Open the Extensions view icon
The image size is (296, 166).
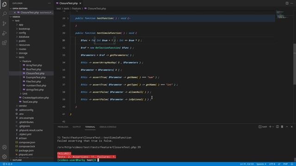4,43
